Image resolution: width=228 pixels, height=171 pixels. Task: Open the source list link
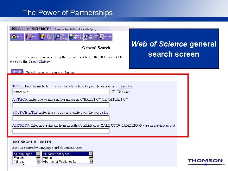coord(100,112)
